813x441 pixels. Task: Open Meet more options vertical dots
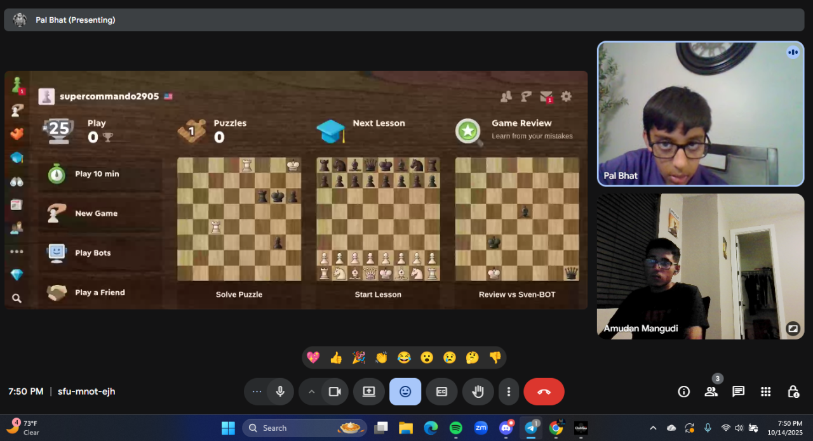[509, 392]
